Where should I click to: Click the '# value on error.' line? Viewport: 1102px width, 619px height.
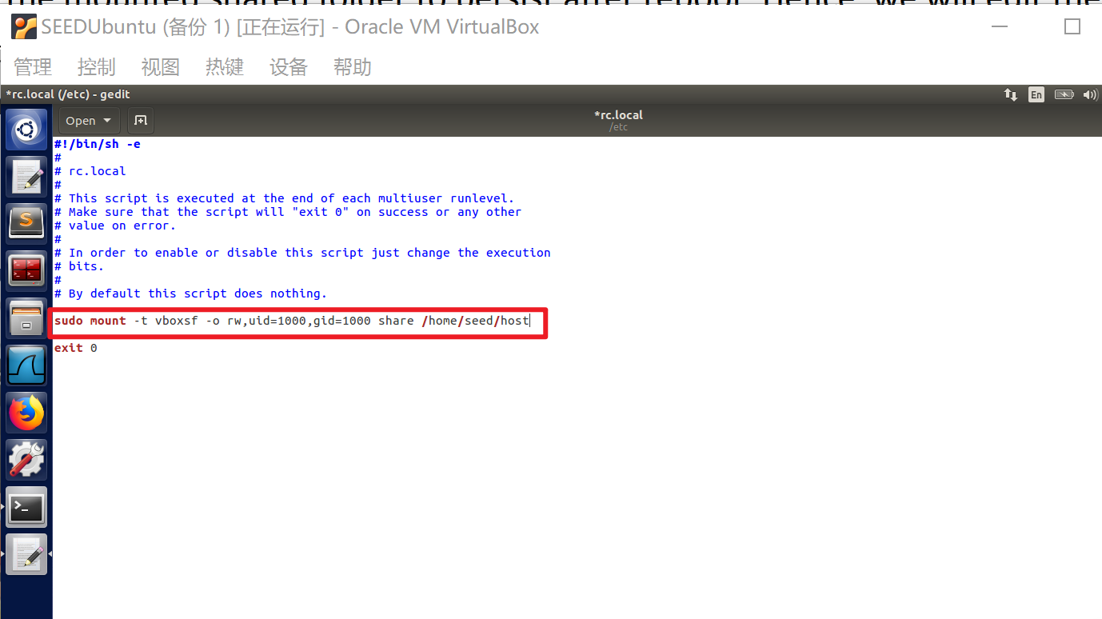(115, 226)
